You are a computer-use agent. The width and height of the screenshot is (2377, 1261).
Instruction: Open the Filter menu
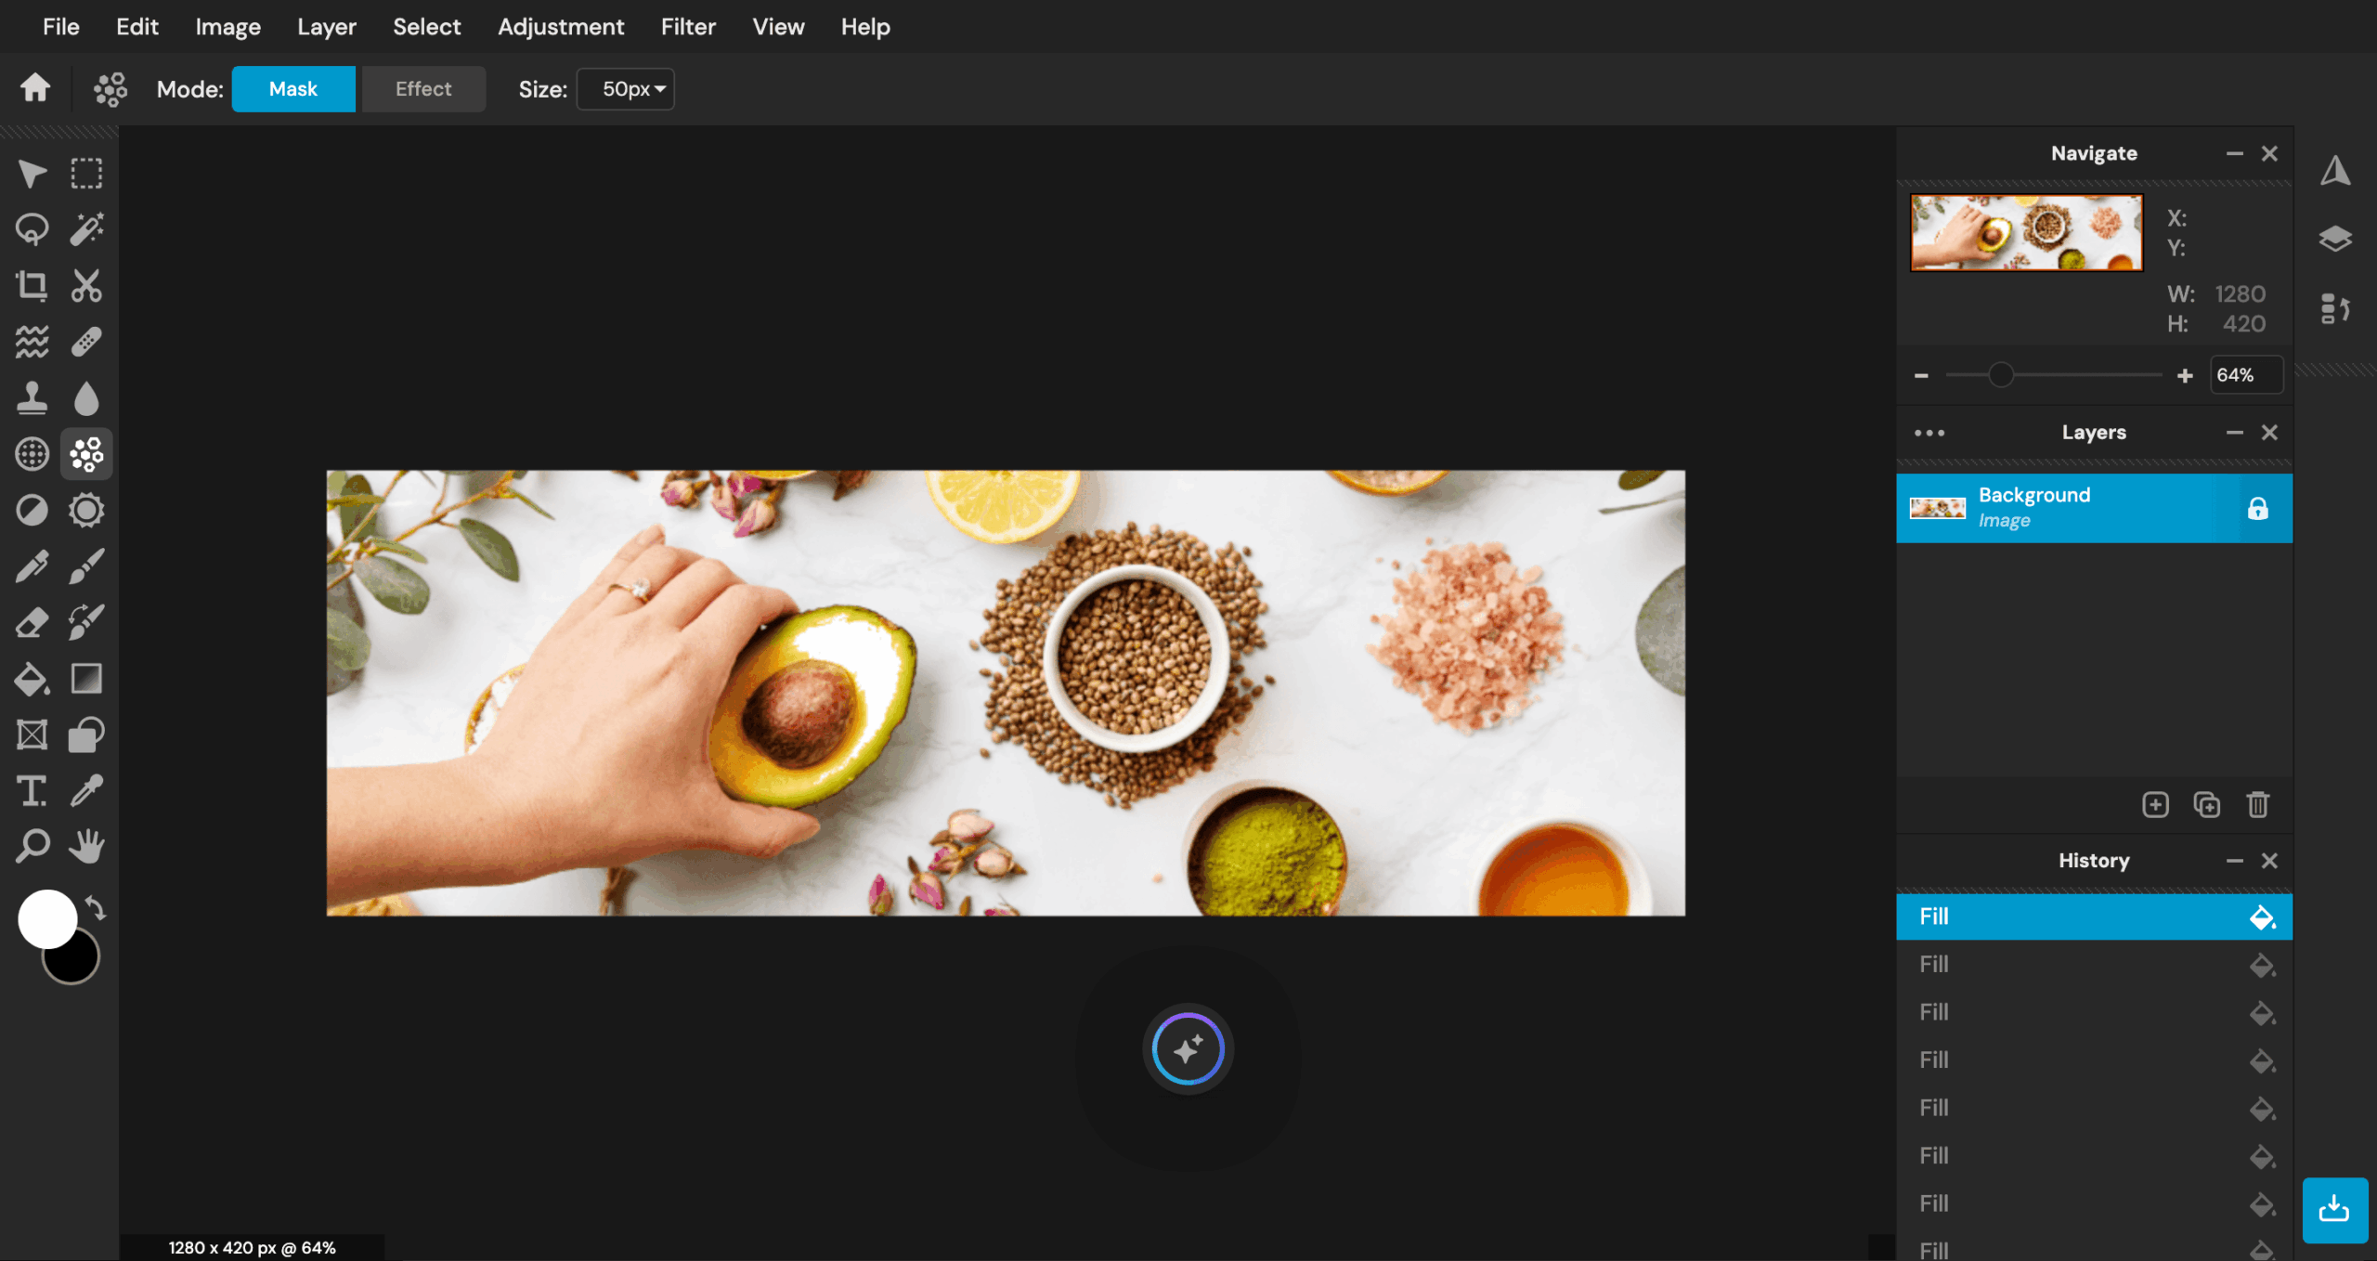coord(688,27)
